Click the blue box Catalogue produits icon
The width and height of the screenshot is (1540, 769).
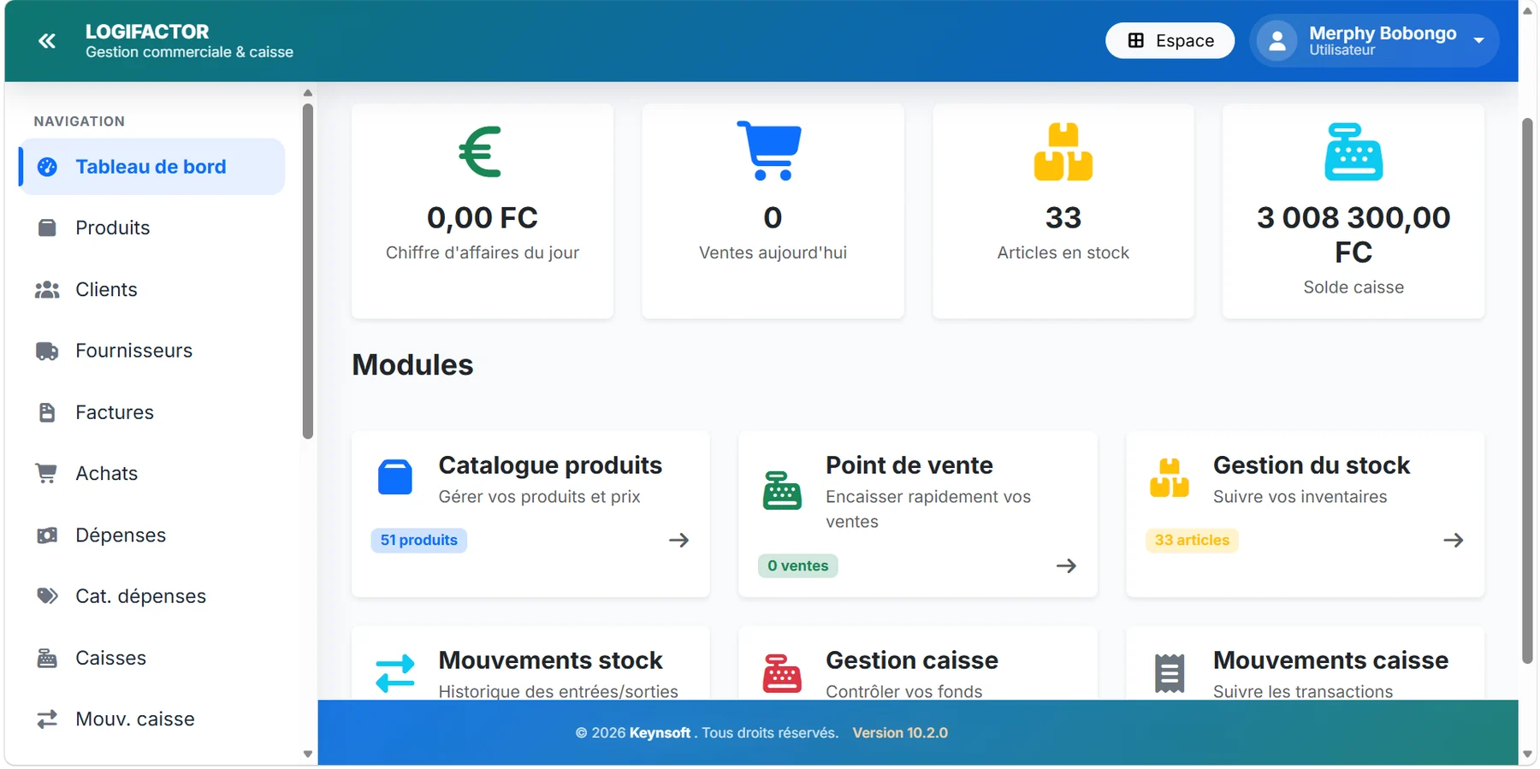click(395, 477)
